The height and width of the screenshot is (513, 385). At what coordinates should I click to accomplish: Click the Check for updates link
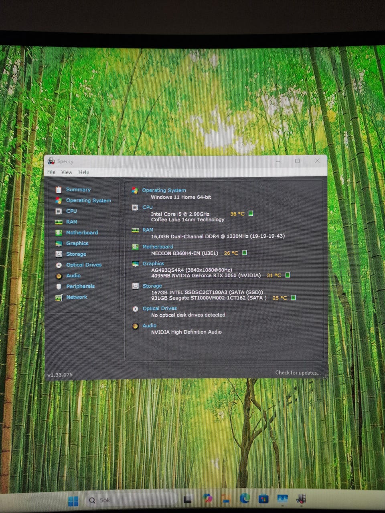[298, 373]
